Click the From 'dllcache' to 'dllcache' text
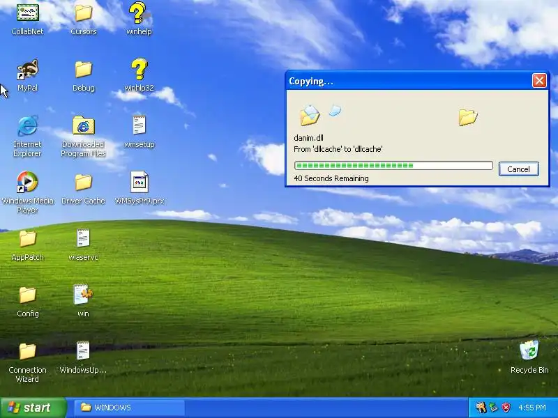The width and height of the screenshot is (558, 418). [x=338, y=149]
